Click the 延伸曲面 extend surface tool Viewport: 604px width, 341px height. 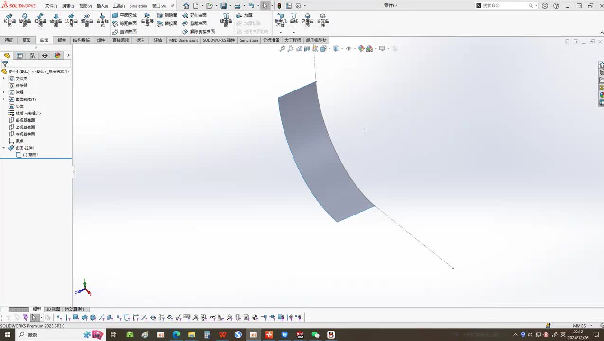click(195, 16)
